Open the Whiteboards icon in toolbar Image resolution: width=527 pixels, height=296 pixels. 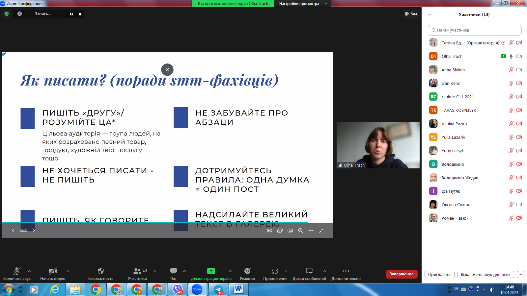coord(309,271)
